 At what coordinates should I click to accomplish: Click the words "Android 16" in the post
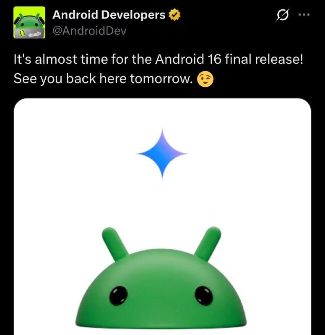click(x=188, y=59)
